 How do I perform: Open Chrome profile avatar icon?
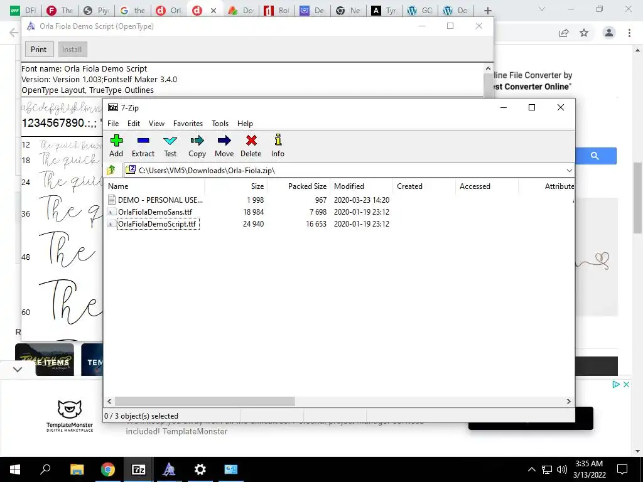pyautogui.click(x=609, y=33)
